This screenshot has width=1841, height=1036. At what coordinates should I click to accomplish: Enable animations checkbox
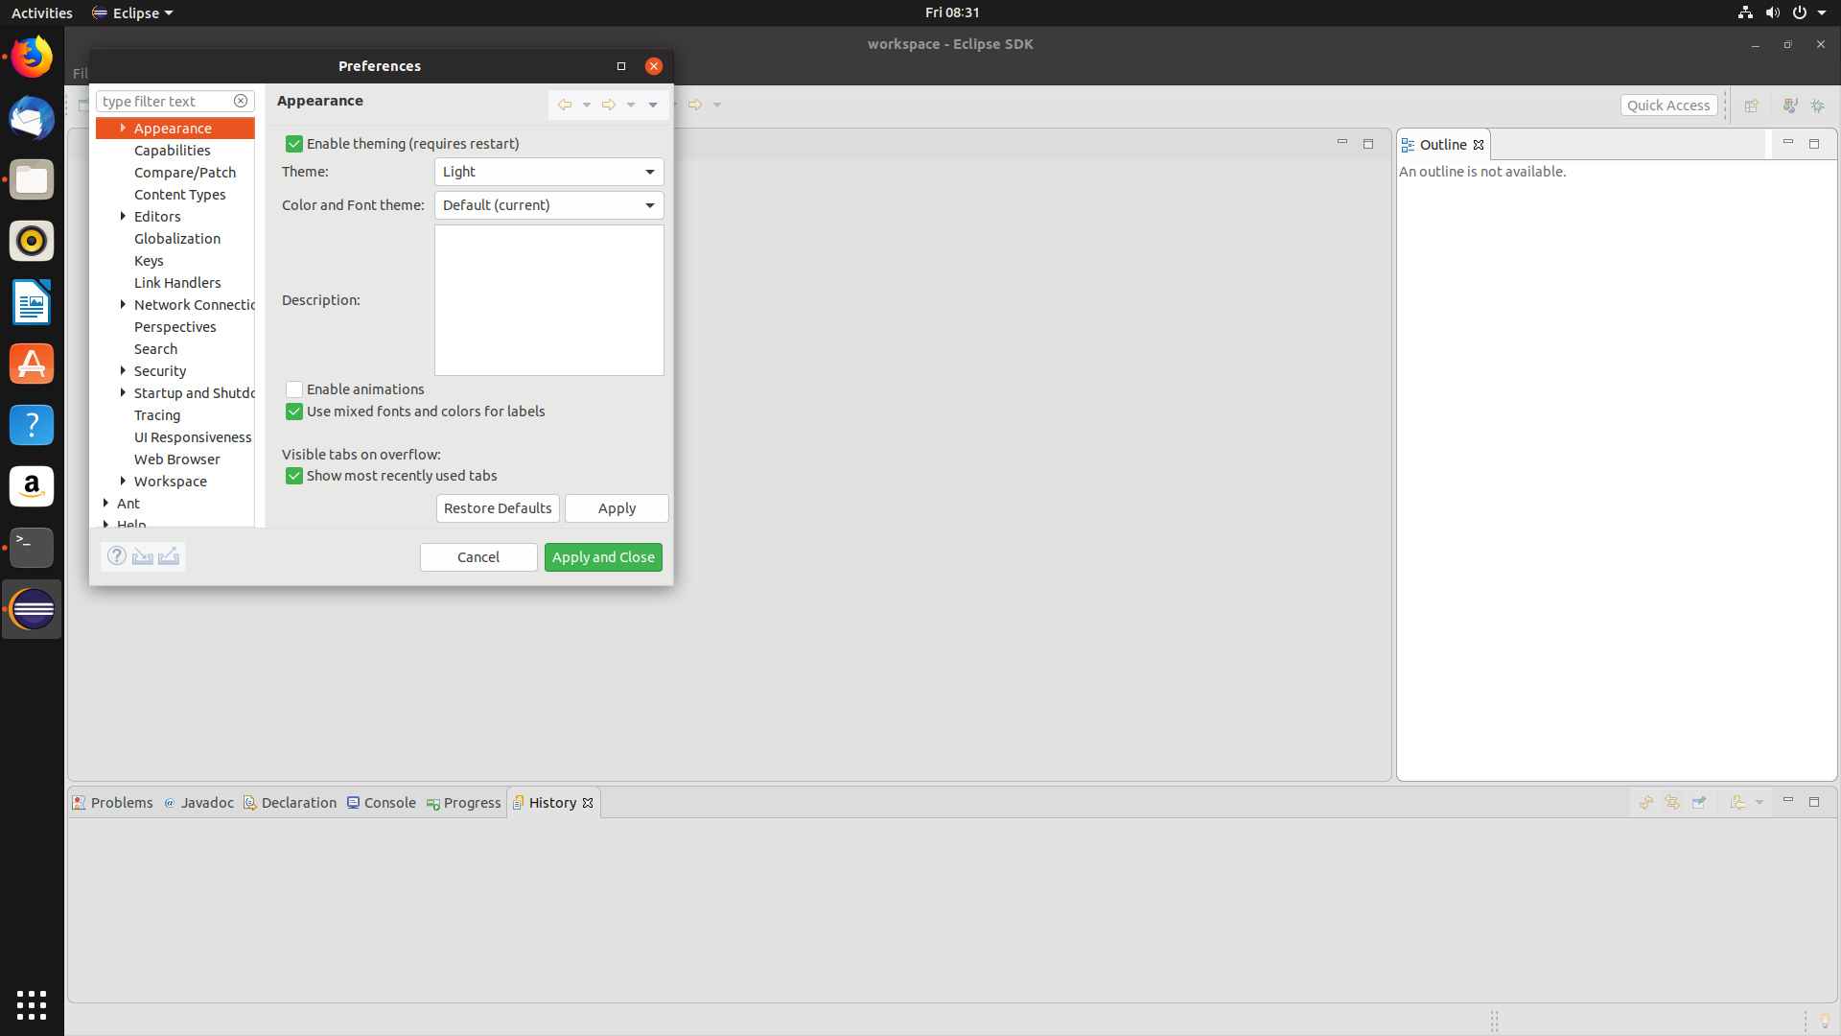tap(294, 389)
